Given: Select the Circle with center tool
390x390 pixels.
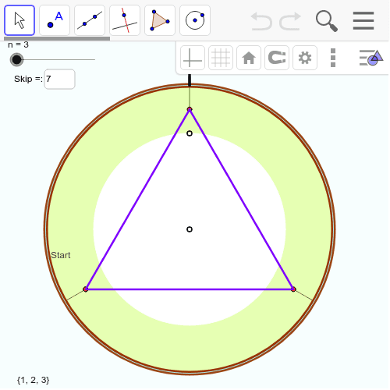Looking at the screenshot, I should pyautogui.click(x=195, y=20).
